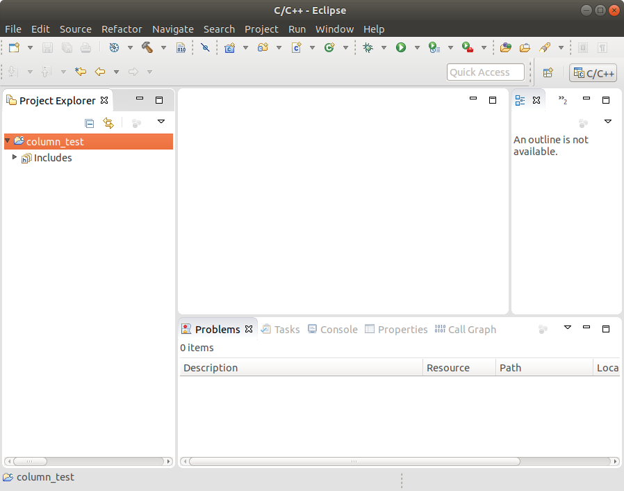Switch to the Call Graph tab
The width and height of the screenshot is (624, 491).
[465, 330]
